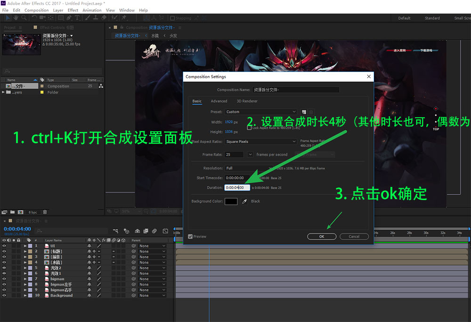Image resolution: width=471 pixels, height=322 pixels.
Task: Click the Composition Name field
Action: pos(296,90)
